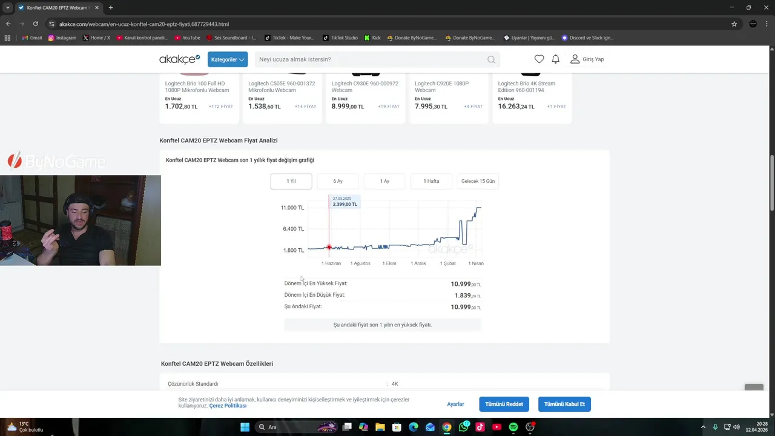Screen dimensions: 775x436
Task: Open the Kategoriler dropdown menu
Action: pyautogui.click(x=228, y=59)
